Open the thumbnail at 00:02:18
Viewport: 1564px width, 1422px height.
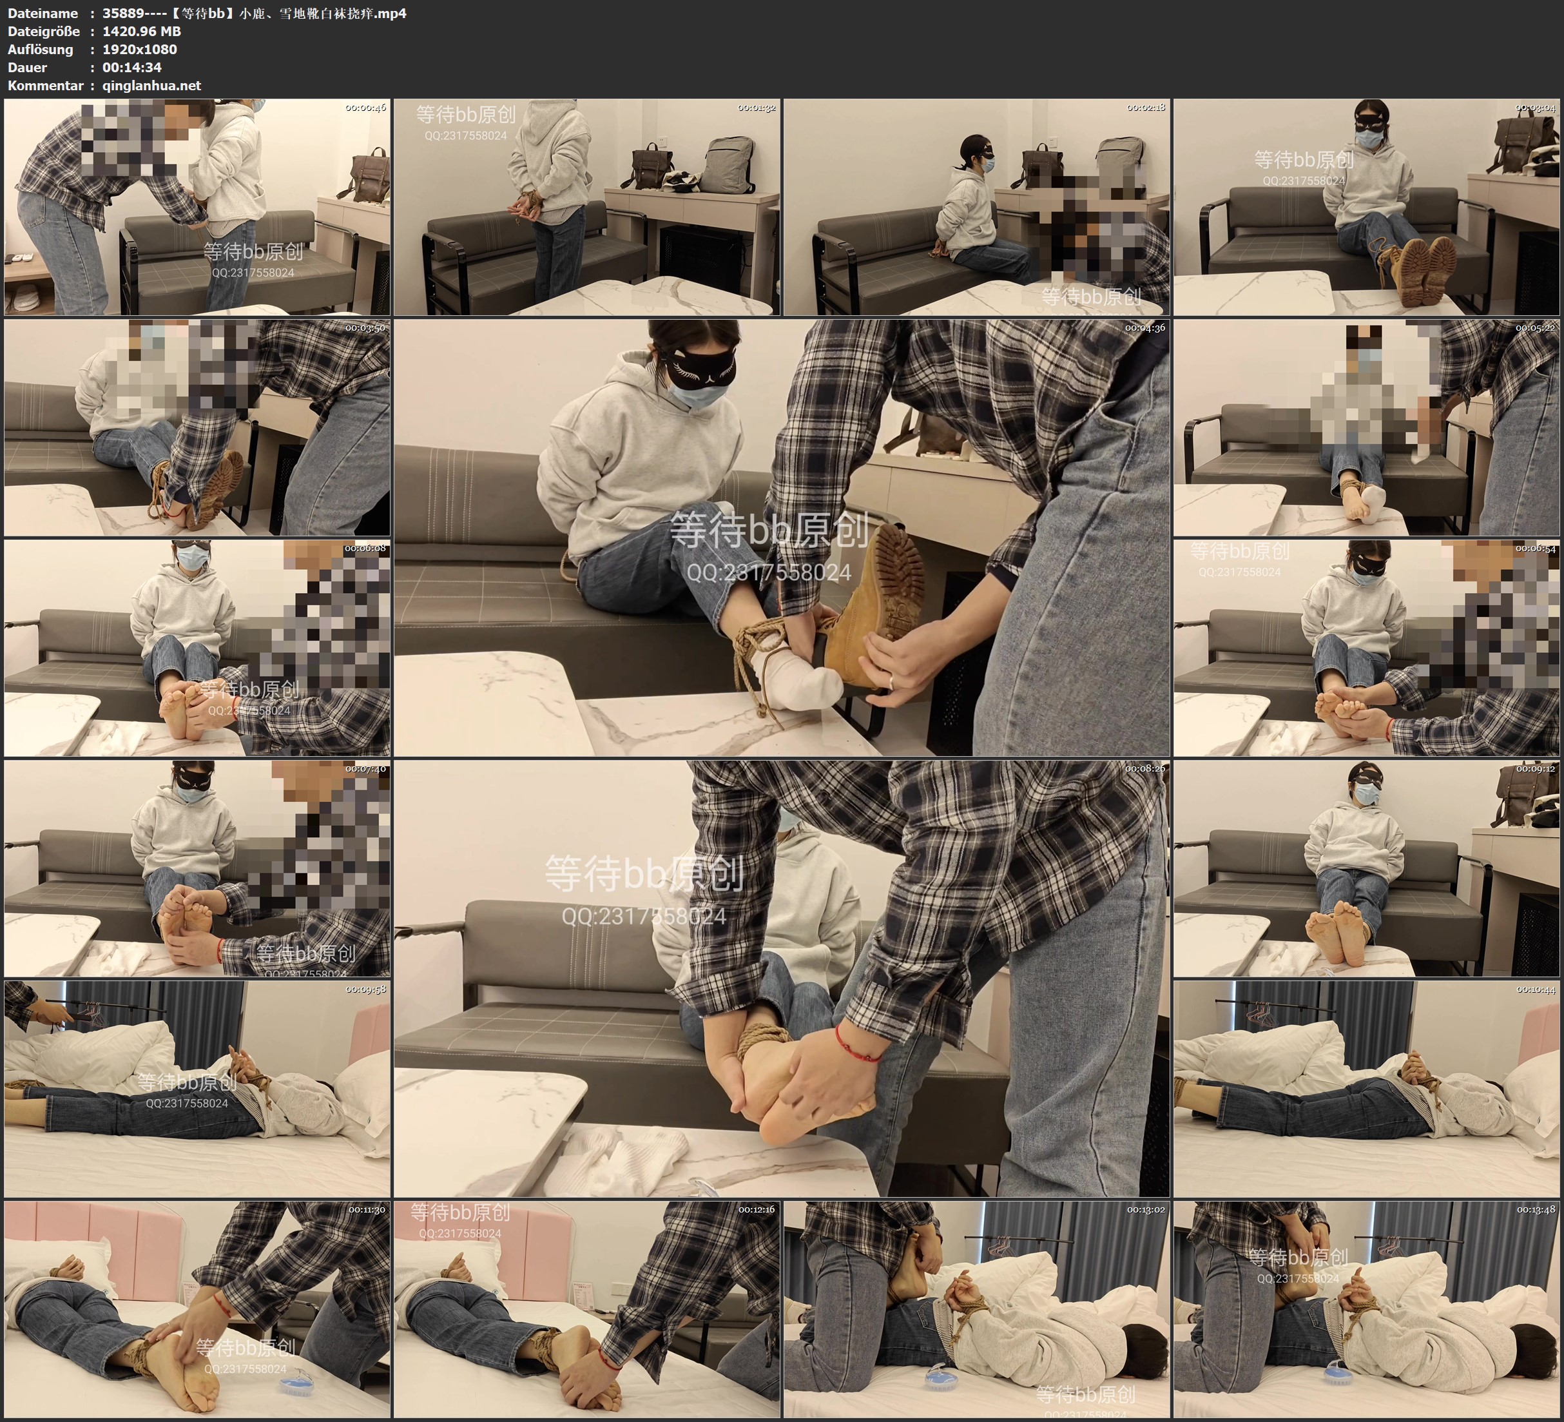[x=976, y=206]
